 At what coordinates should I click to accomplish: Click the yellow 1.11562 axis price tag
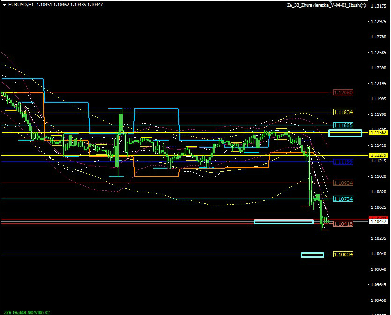(x=378, y=133)
